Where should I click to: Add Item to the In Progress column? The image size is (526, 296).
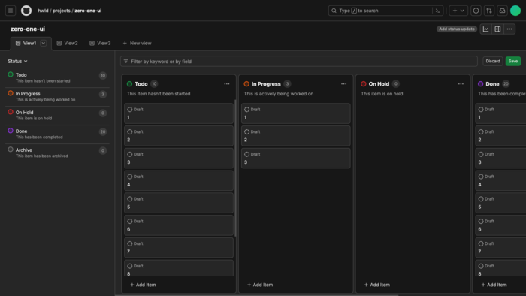tap(260, 285)
